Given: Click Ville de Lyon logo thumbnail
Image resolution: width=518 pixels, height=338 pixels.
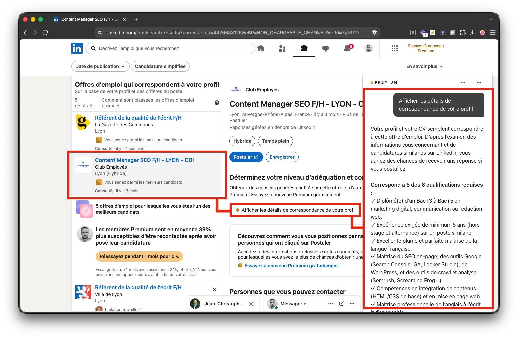Looking at the screenshot, I should tap(83, 292).
